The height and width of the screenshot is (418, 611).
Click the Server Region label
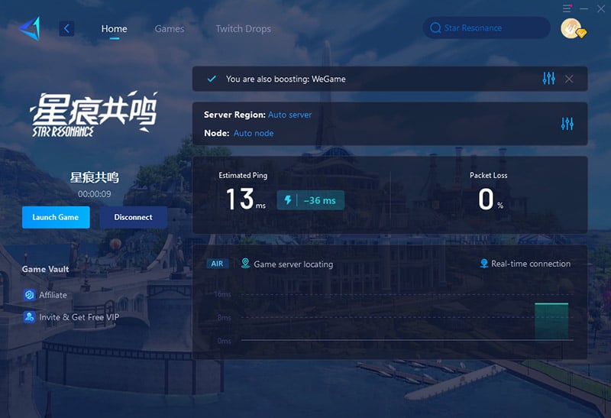pos(234,115)
